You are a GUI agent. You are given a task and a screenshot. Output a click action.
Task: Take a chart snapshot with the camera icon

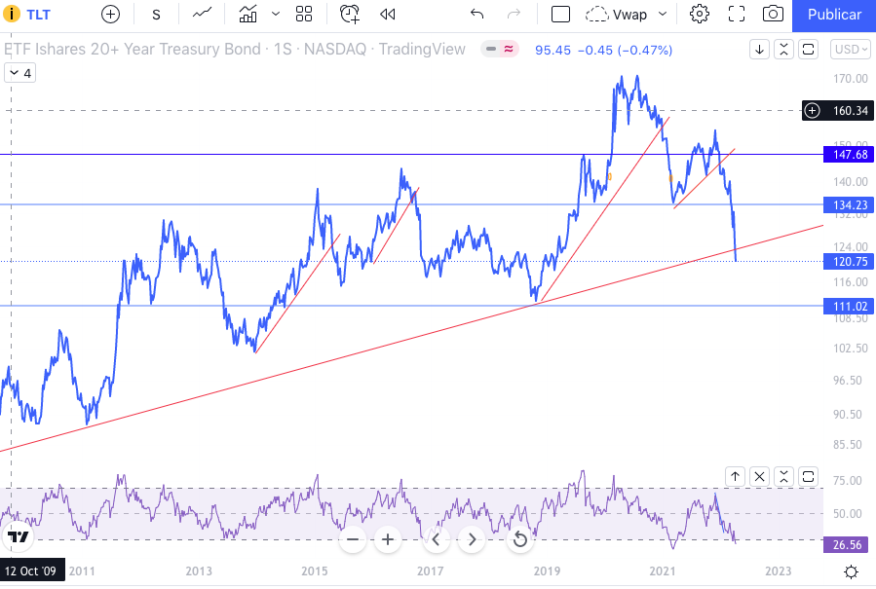[773, 15]
